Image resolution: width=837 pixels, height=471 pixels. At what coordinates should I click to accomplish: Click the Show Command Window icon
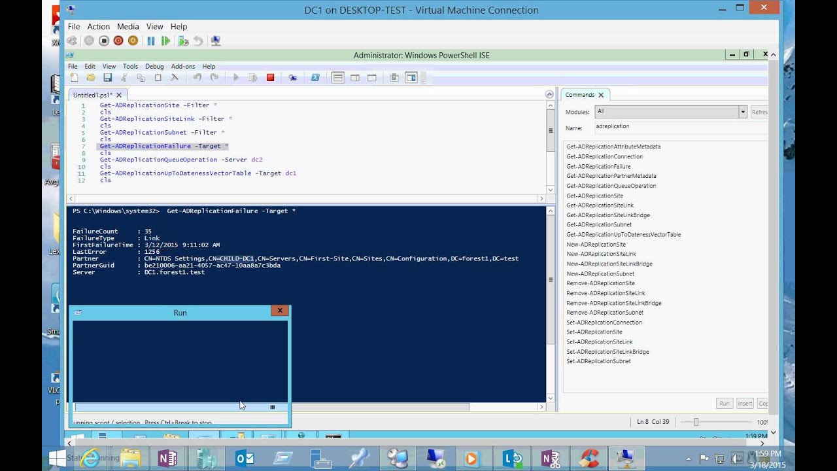[x=394, y=78]
